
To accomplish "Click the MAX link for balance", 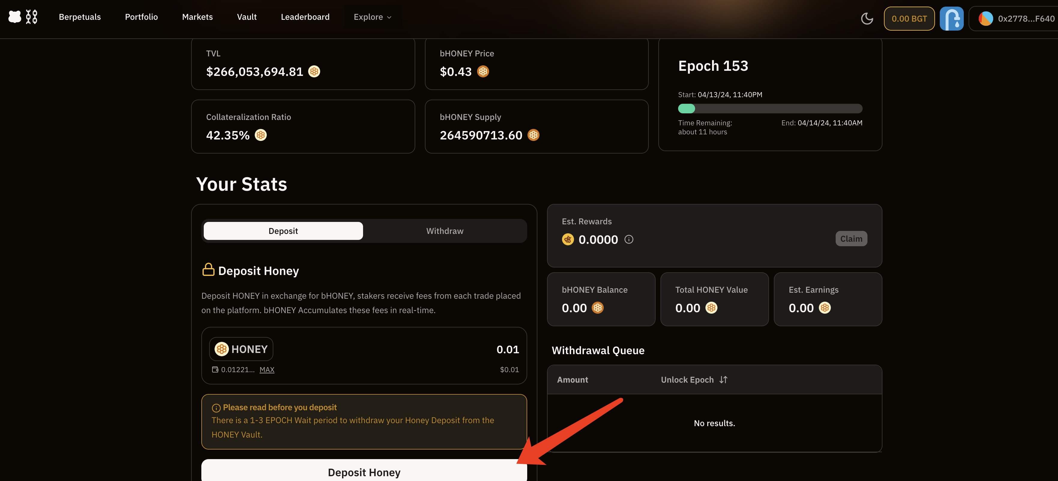I will point(266,370).
